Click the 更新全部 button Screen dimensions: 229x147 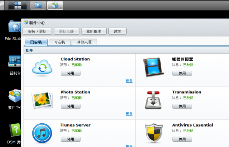tap(67, 31)
